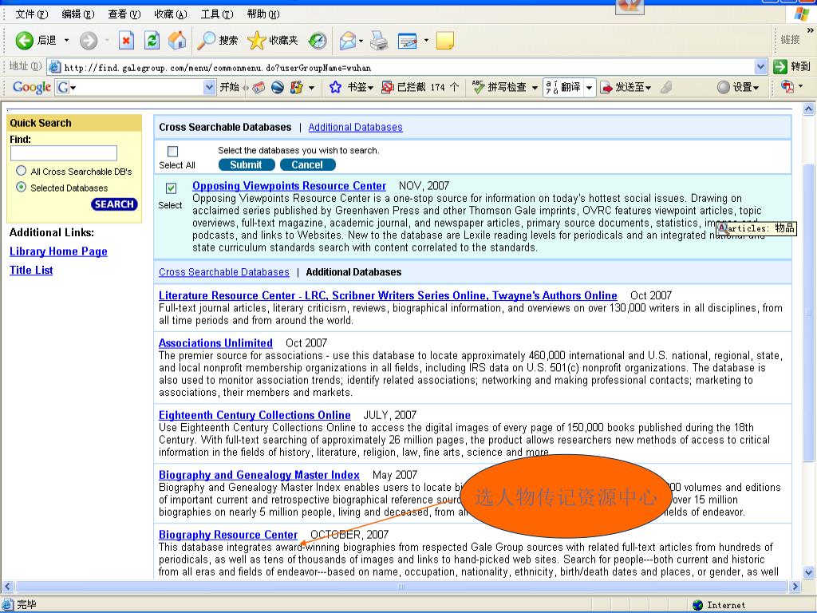Viewport: 817px width, 613px height.
Task: Open the 帮助 menu
Action: [x=263, y=14]
